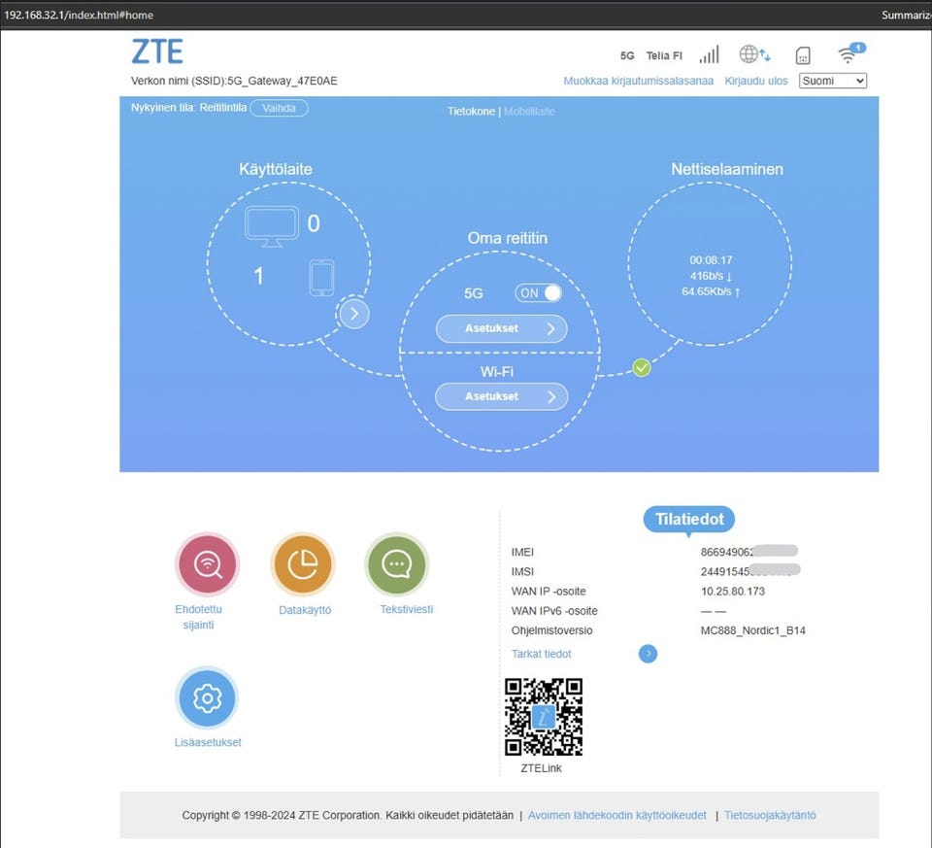This screenshot has height=848, width=932.
Task: Click Tietosuojakäytäntö link
Action: [x=770, y=815]
